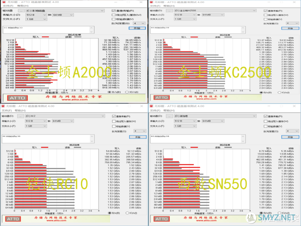This screenshot has width=301, height=226.
Task: Click description box scroll-down arrow in KC2500 window
Action: pos(243,32)
